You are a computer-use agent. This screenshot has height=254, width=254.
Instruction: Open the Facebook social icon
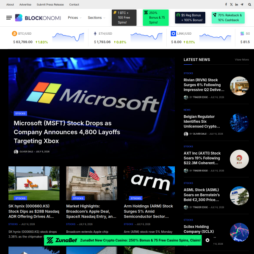[226, 4]
